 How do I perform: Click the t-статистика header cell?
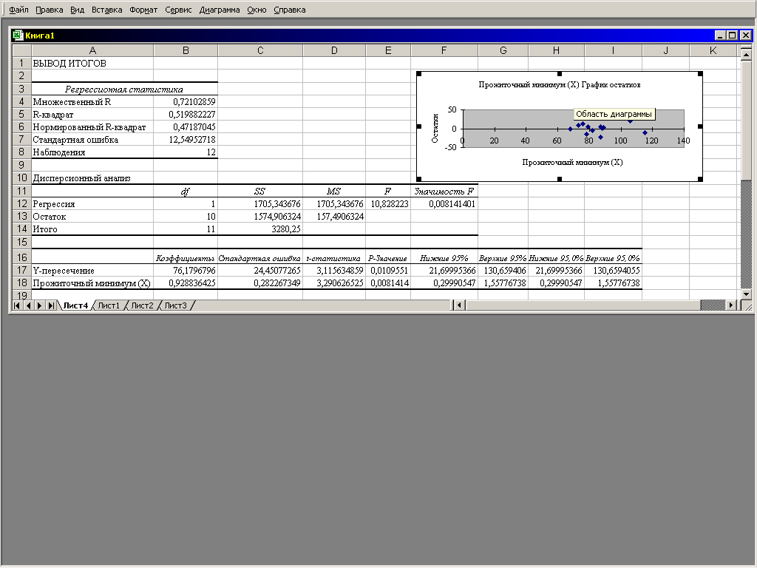pyautogui.click(x=334, y=257)
